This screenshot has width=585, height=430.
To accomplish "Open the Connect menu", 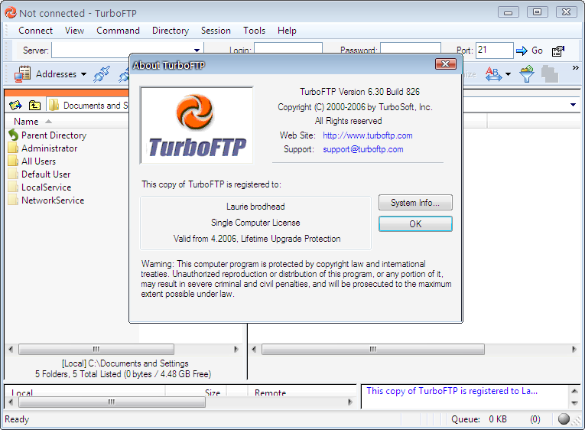I will [35, 31].
